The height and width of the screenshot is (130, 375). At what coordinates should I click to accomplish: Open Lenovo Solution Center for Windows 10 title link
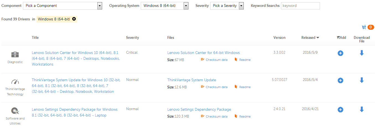click(x=76, y=58)
